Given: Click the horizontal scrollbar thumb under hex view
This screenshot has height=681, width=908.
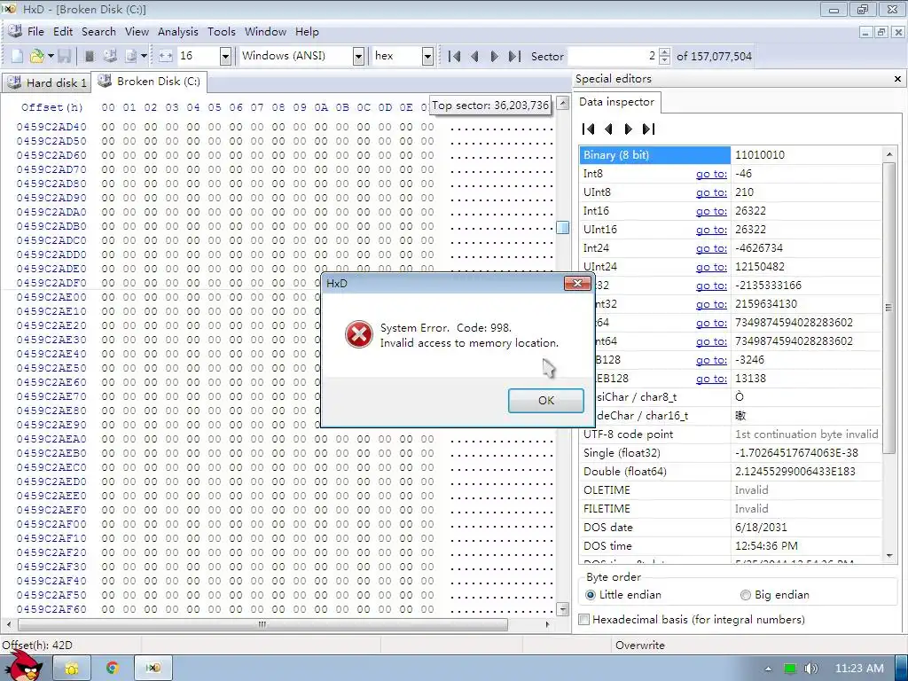Looking at the screenshot, I should pyautogui.click(x=262, y=624).
